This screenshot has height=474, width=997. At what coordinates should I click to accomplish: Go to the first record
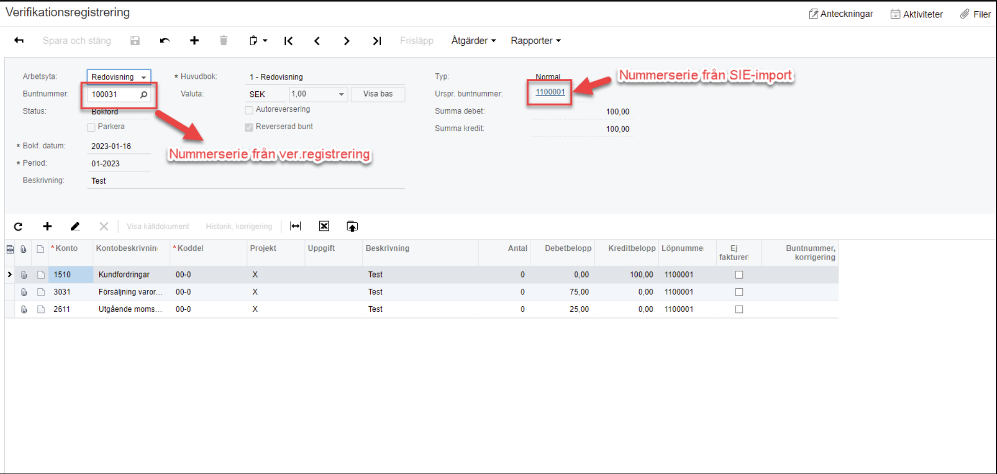point(289,41)
